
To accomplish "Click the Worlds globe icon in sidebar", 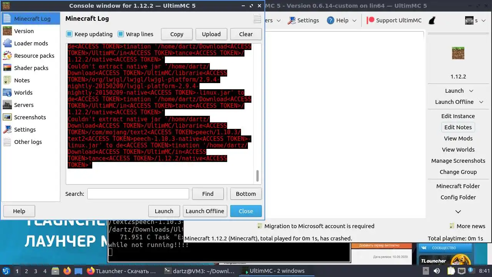I will [x=7, y=92].
